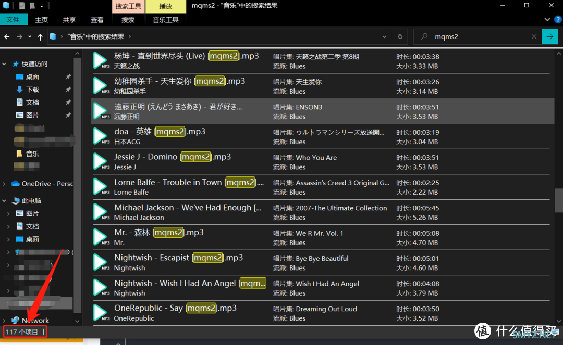Click the MP3 icon of Nightwish - Escapist

pos(101,262)
